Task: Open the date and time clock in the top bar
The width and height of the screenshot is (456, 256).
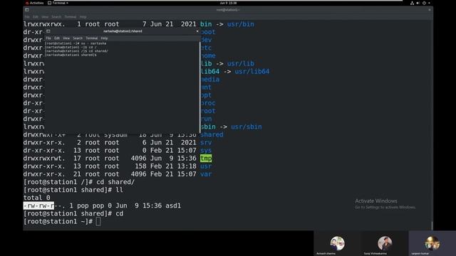Action: click(x=228, y=3)
